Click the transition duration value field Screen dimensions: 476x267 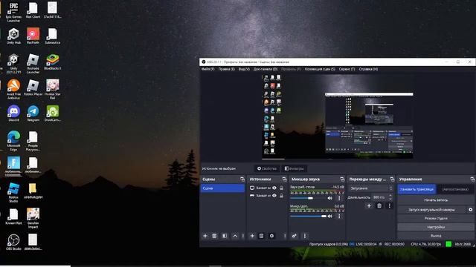pos(379,197)
